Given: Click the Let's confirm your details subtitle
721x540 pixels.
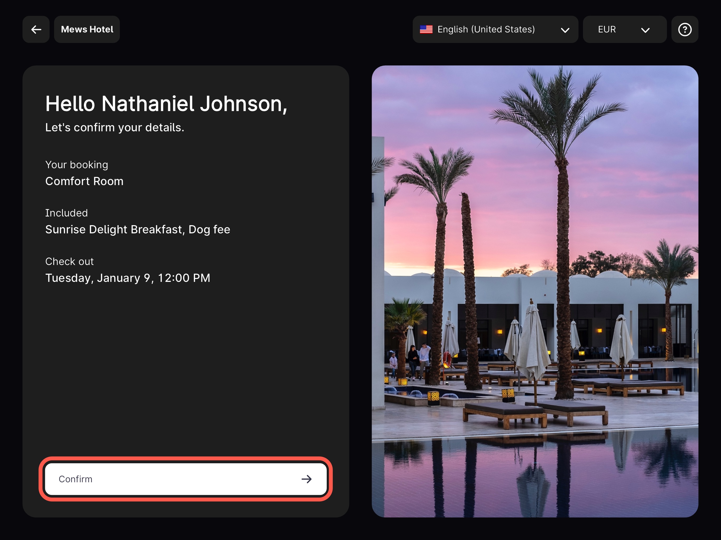Looking at the screenshot, I should [x=115, y=127].
